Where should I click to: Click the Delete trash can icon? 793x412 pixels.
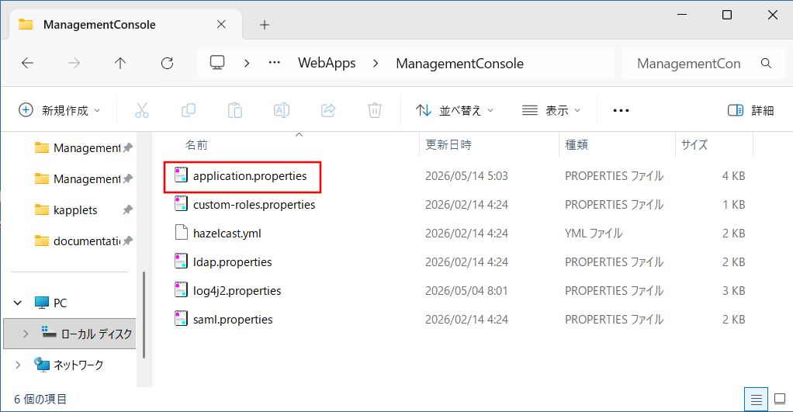374,110
